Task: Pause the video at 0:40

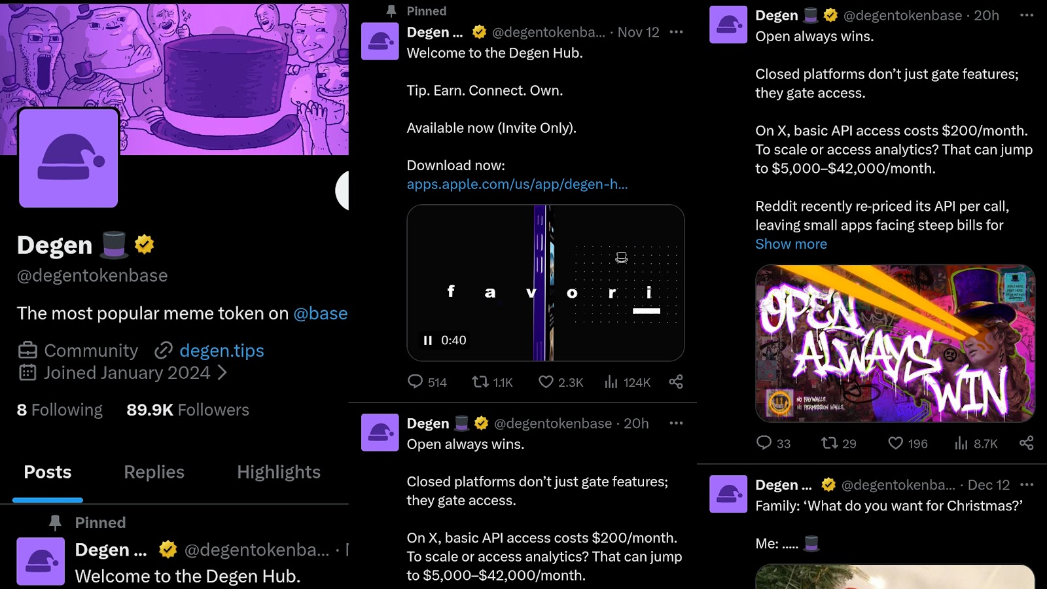Action: pos(428,340)
